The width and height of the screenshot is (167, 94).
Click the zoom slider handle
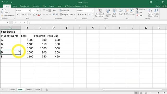(x=158, y=93)
